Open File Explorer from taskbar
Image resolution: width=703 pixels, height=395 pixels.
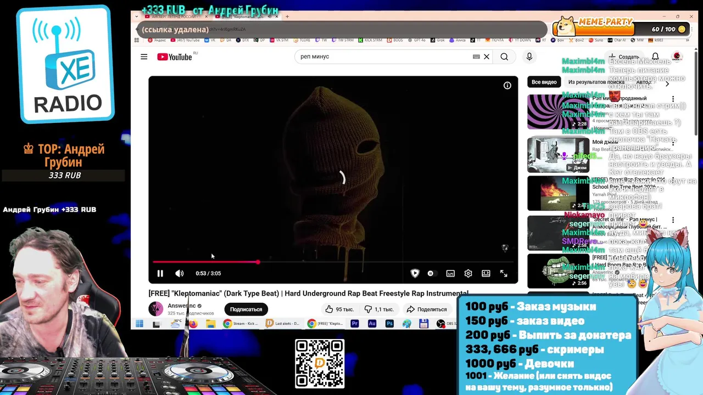(x=210, y=324)
